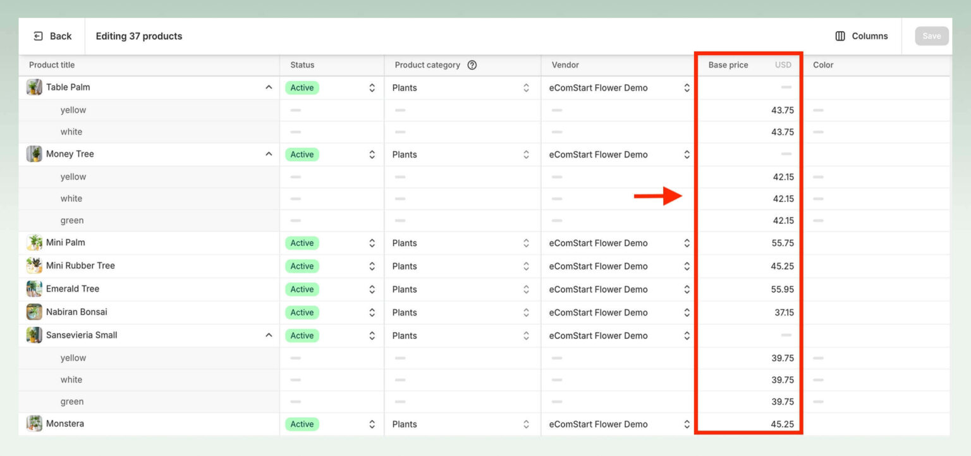Click the greyed-out Save button
The image size is (971, 456).
[932, 36]
